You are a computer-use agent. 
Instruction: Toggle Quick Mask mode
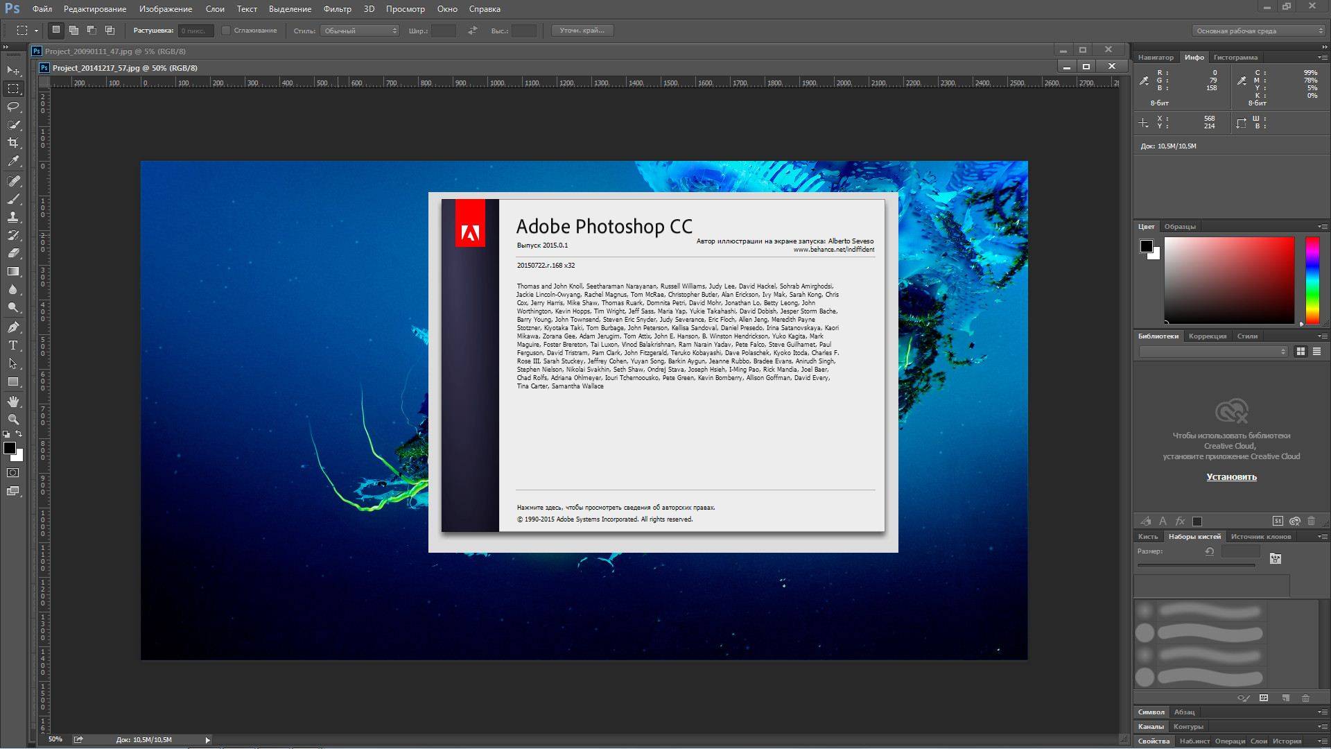click(13, 473)
